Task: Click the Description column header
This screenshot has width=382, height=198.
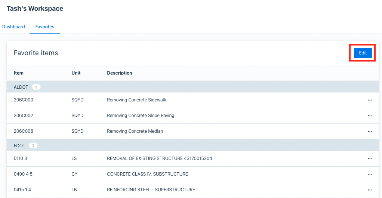Action: click(120, 73)
